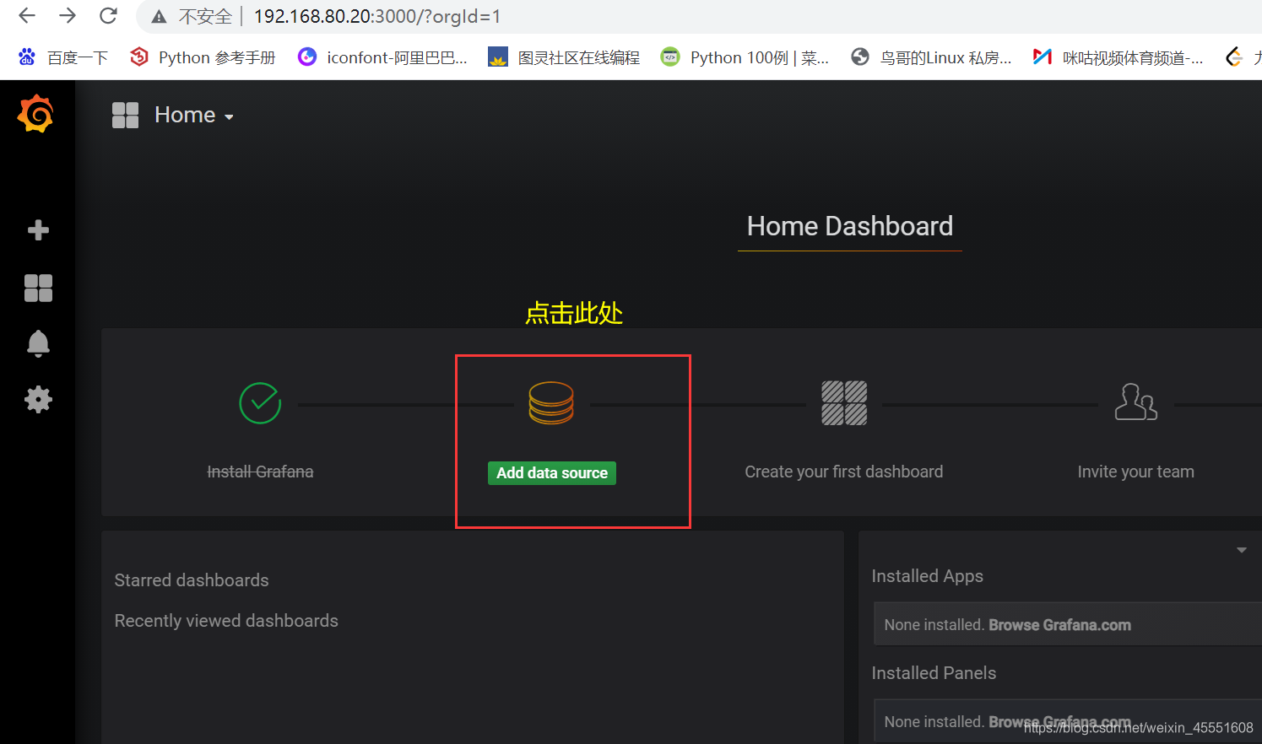Click the Add data source button
1262x744 pixels.
tap(552, 473)
